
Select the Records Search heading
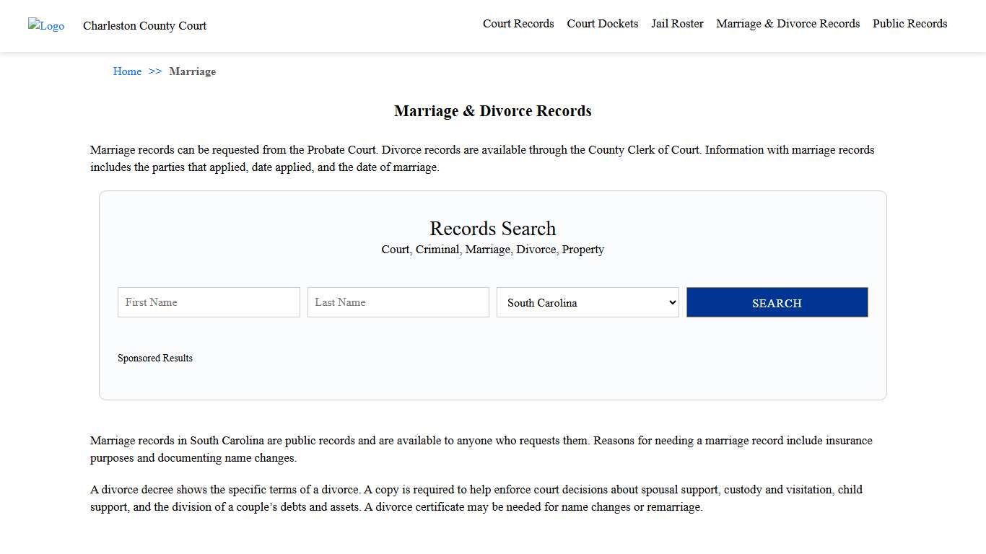(492, 229)
